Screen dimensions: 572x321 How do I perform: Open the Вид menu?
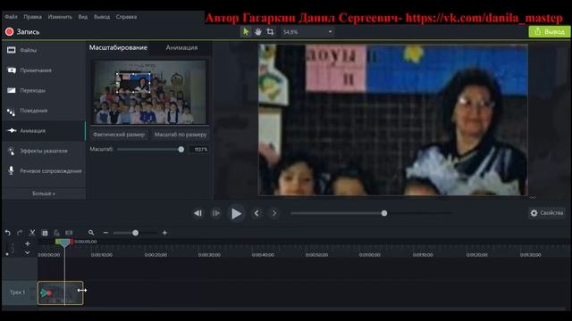[83, 17]
